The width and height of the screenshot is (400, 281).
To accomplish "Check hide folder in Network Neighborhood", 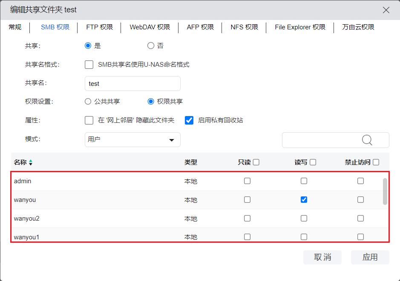I will (89, 120).
